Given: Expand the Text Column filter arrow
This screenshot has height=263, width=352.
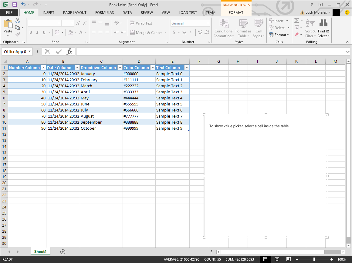Looking at the screenshot, I should tap(187, 67).
